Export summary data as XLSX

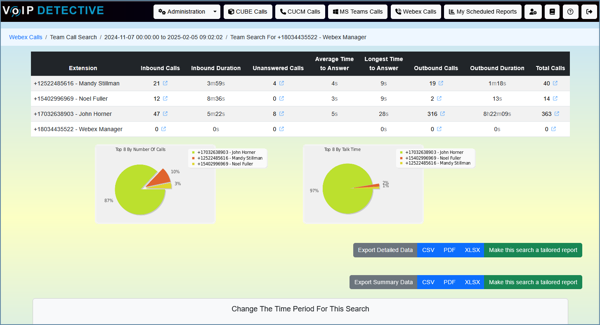[x=472, y=282]
